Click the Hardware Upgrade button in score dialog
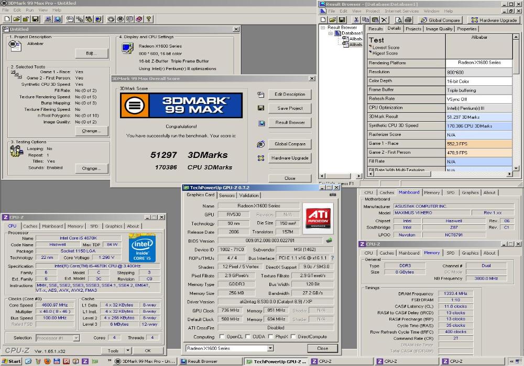 click(x=290, y=158)
